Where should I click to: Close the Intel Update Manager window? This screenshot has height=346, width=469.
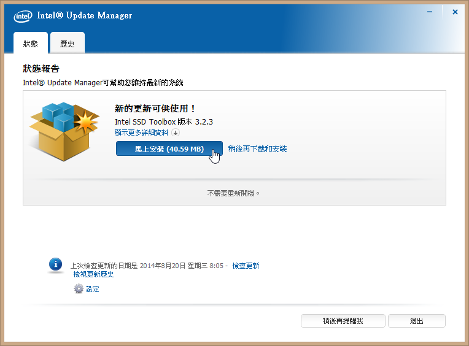455,12
